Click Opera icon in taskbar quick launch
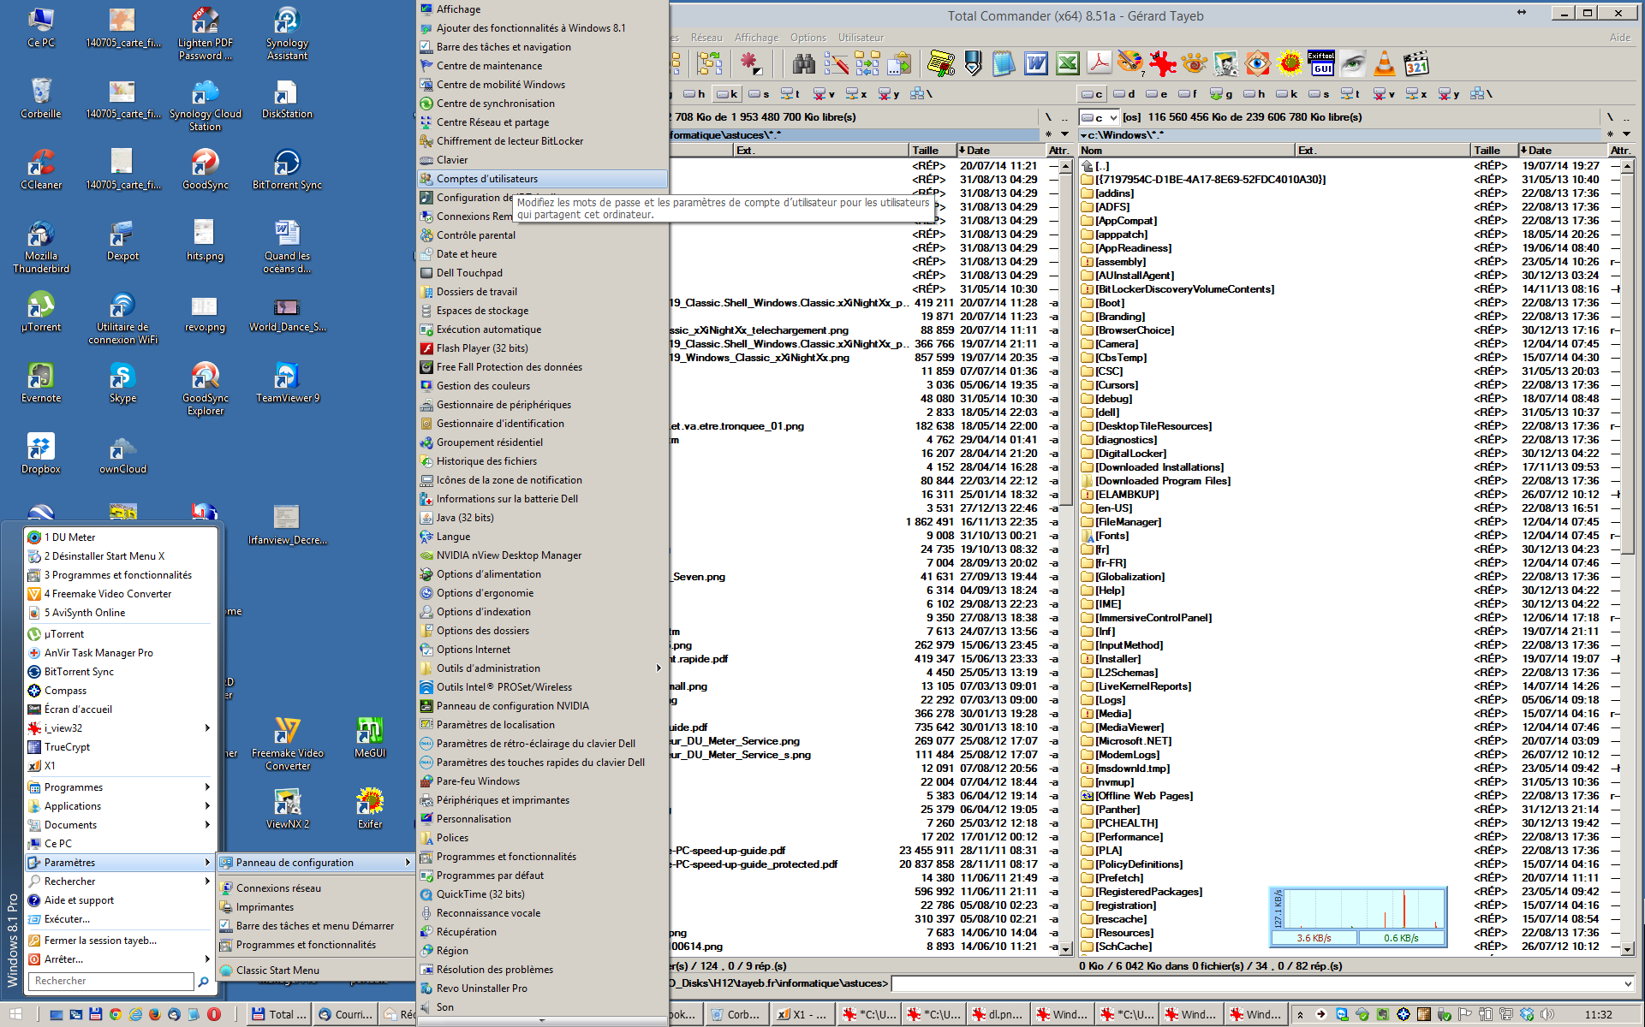Viewport: 1645px width, 1027px height. 214,1014
